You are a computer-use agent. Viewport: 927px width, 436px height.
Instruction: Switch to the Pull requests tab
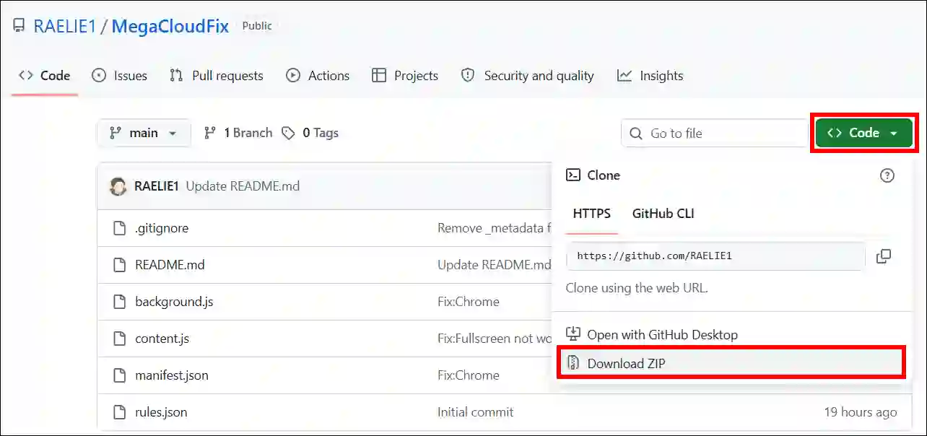(216, 75)
